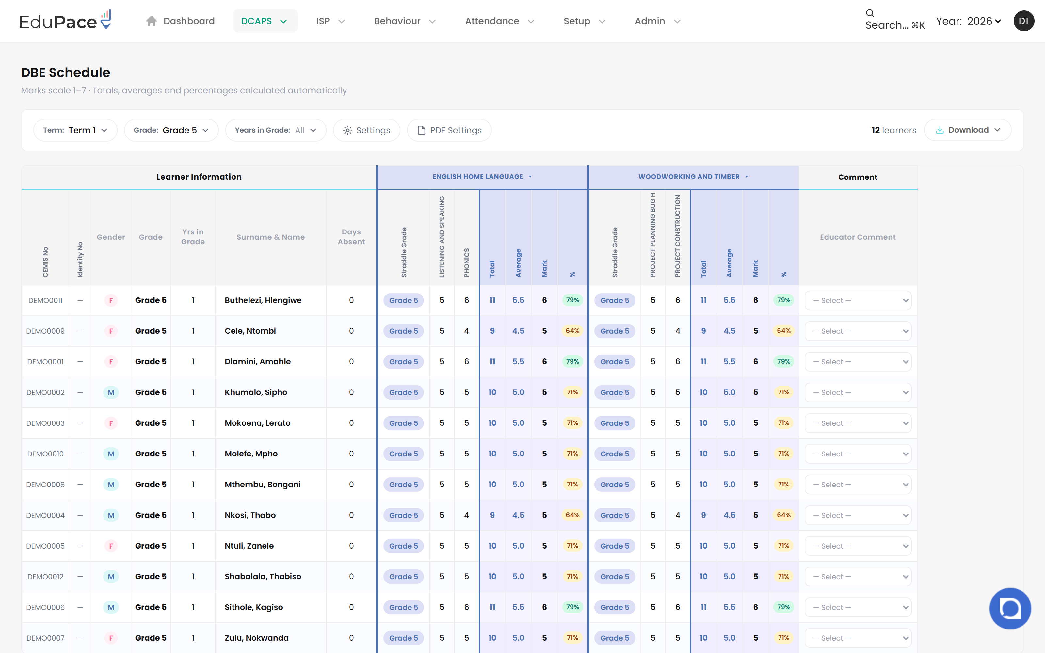Open the Behaviour menu

[405, 21]
